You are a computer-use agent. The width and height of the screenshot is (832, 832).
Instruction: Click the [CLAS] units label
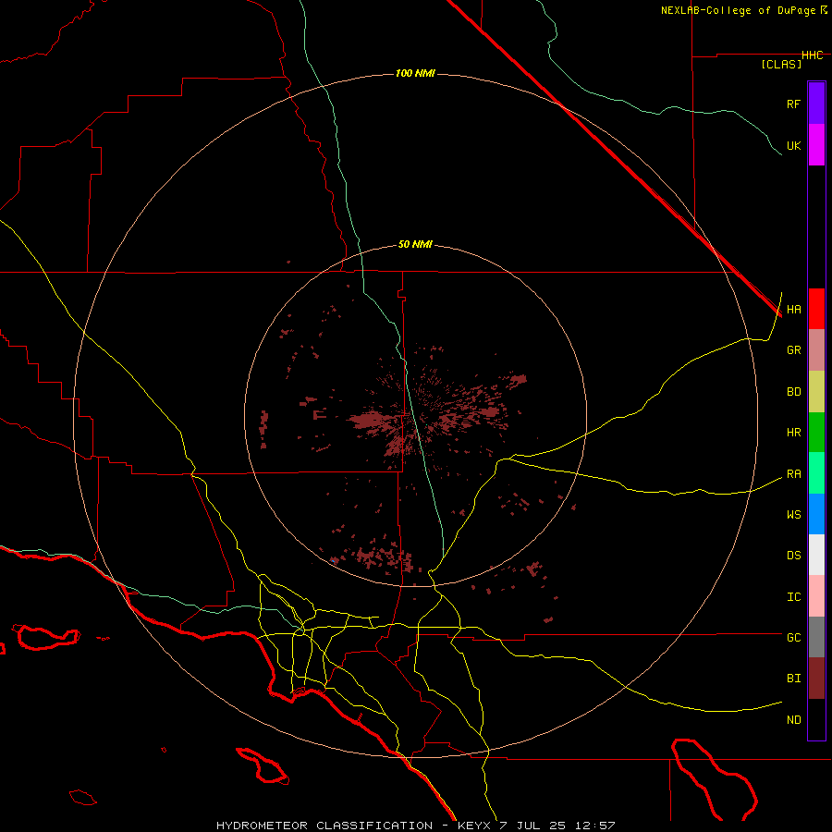(781, 65)
